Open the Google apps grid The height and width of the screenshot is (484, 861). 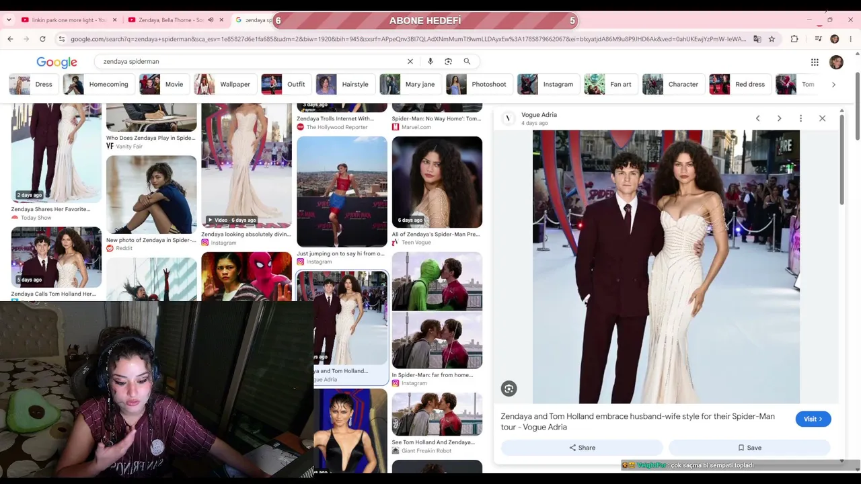click(x=815, y=63)
